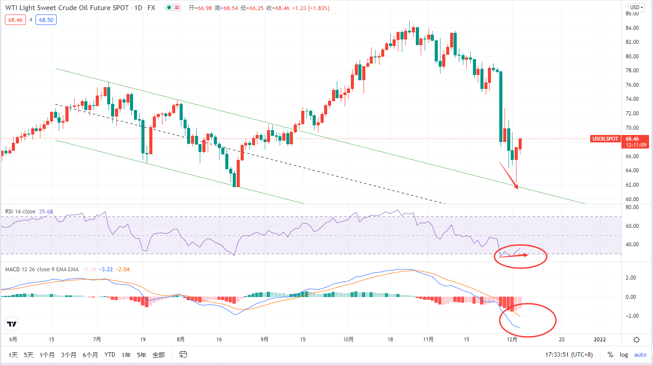The image size is (653, 365).
Task: Click the blue 68.50 buy button
Action: coord(46,20)
